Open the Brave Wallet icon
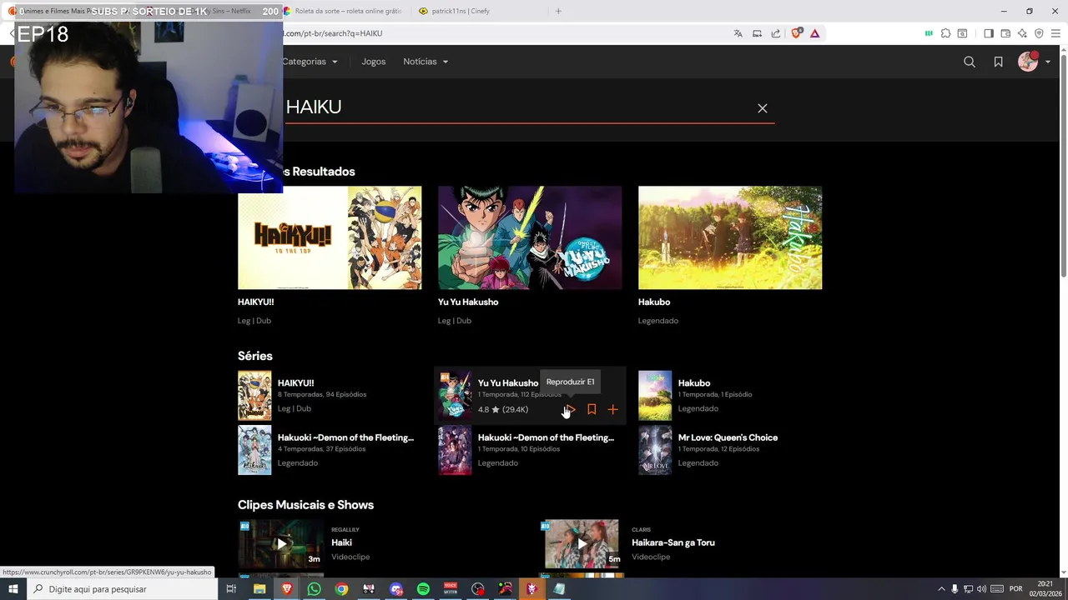This screenshot has width=1068, height=600. [1005, 33]
